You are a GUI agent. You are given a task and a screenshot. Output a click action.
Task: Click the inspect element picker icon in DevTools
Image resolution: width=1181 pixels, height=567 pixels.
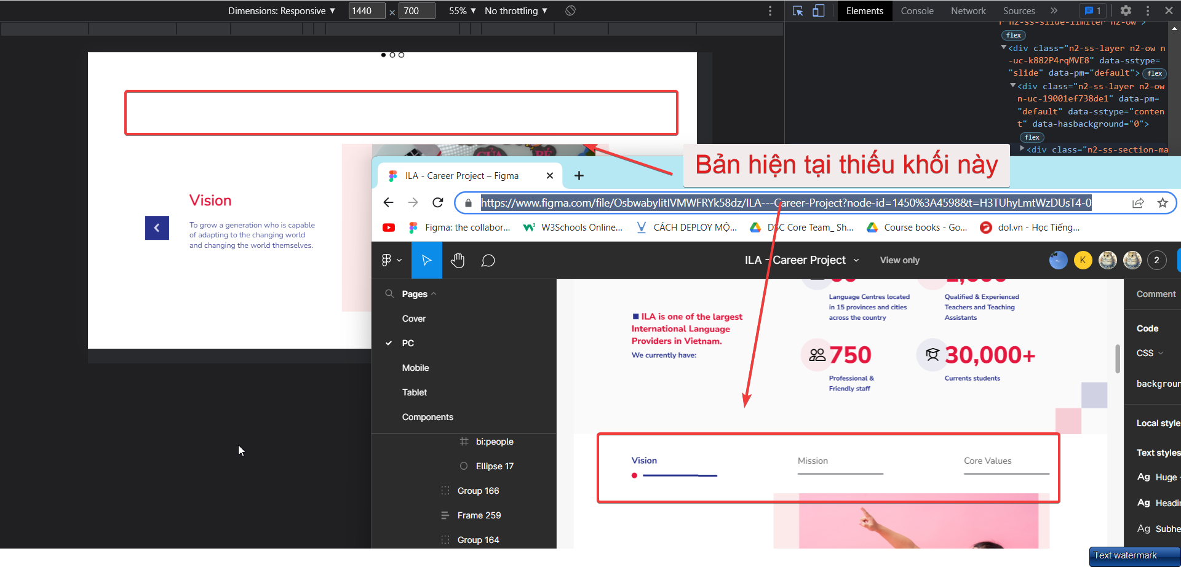pos(798,11)
